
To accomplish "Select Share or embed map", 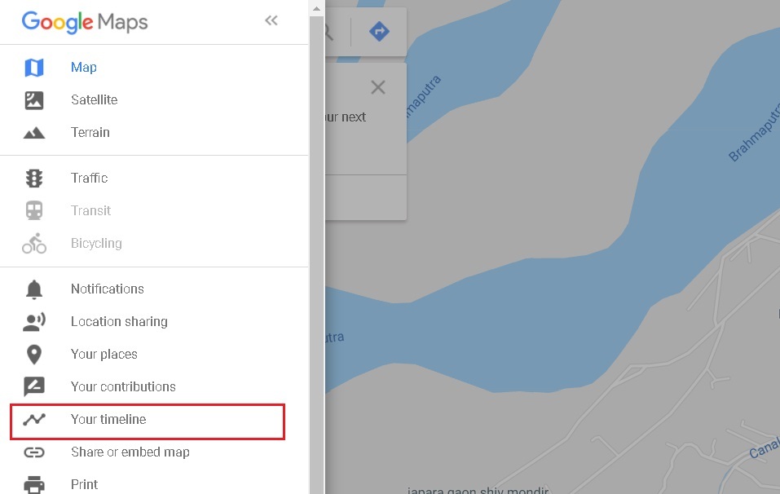I will 130,452.
